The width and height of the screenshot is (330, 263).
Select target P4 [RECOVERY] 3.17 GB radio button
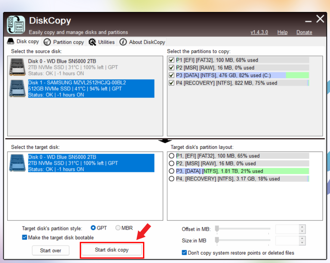171,179
